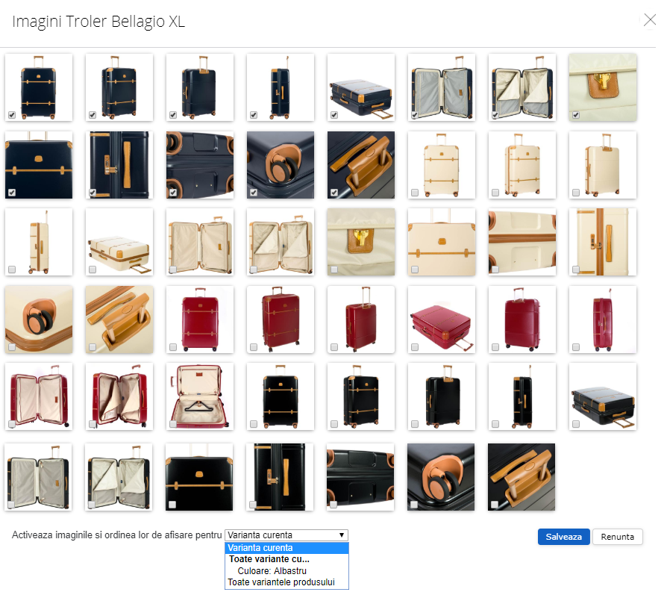This screenshot has height=595, width=667.
Task: Select the navy leather handle closeup image
Action: pyautogui.click(x=360, y=165)
